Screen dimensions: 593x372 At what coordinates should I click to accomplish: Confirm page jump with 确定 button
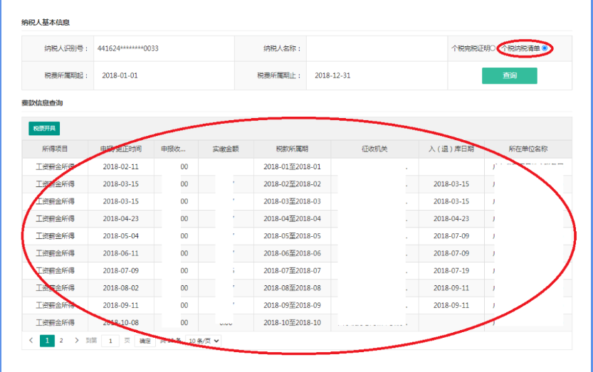tap(144, 341)
